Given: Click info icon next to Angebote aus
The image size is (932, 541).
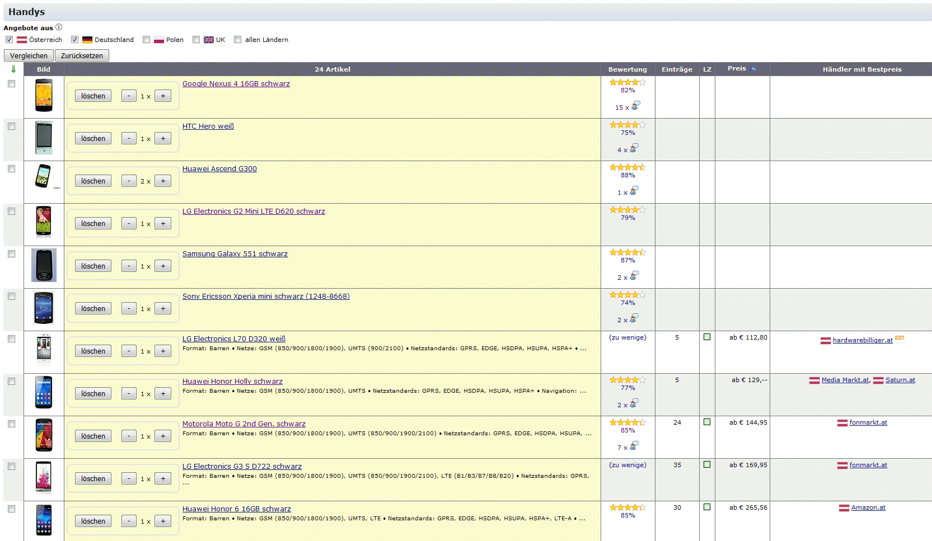Looking at the screenshot, I should tap(59, 27).
